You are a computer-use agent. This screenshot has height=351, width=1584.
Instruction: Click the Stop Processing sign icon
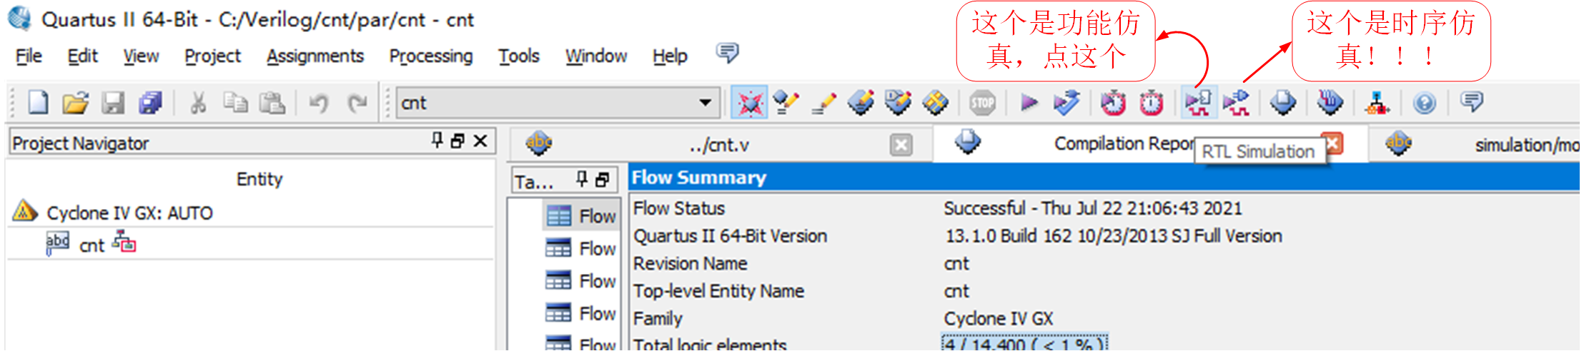(983, 103)
